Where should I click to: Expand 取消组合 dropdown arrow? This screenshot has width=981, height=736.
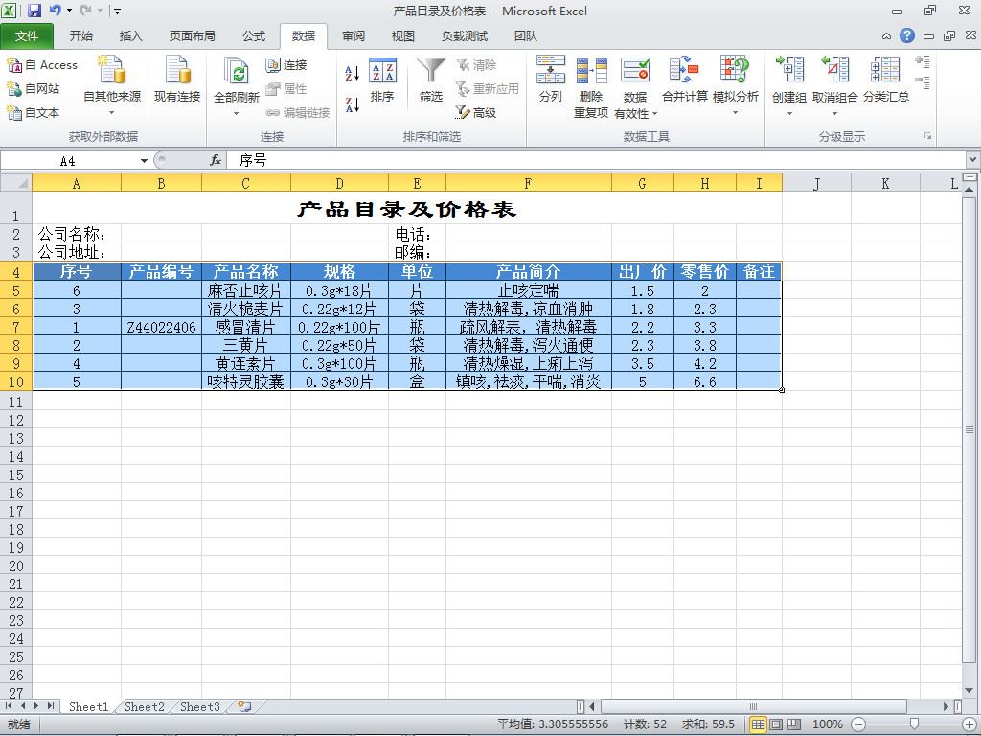(835, 113)
